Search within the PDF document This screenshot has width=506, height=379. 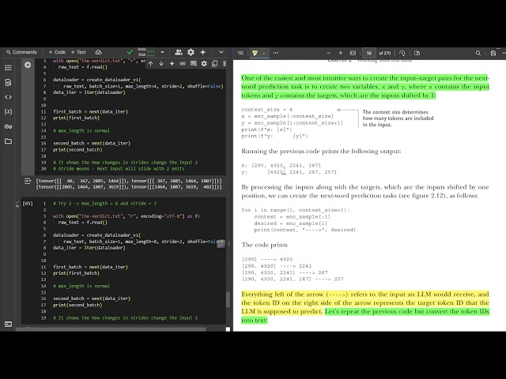478,53
